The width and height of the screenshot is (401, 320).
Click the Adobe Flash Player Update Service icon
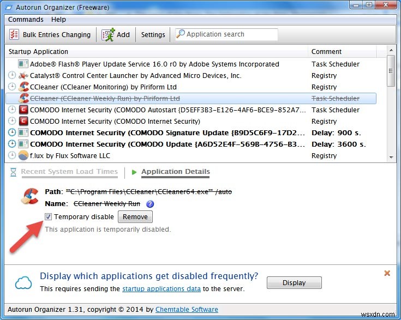click(23, 64)
